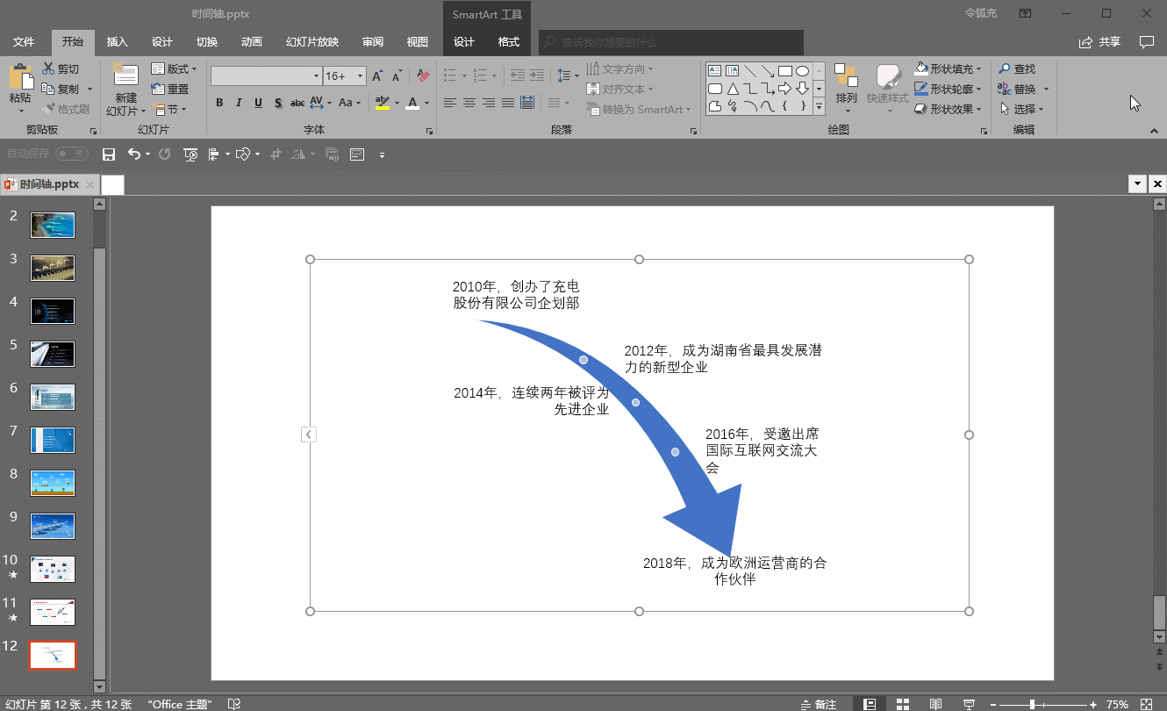1167x711 pixels.
Task: Toggle the AutoSave (自动保存) switch
Action: tap(72, 154)
